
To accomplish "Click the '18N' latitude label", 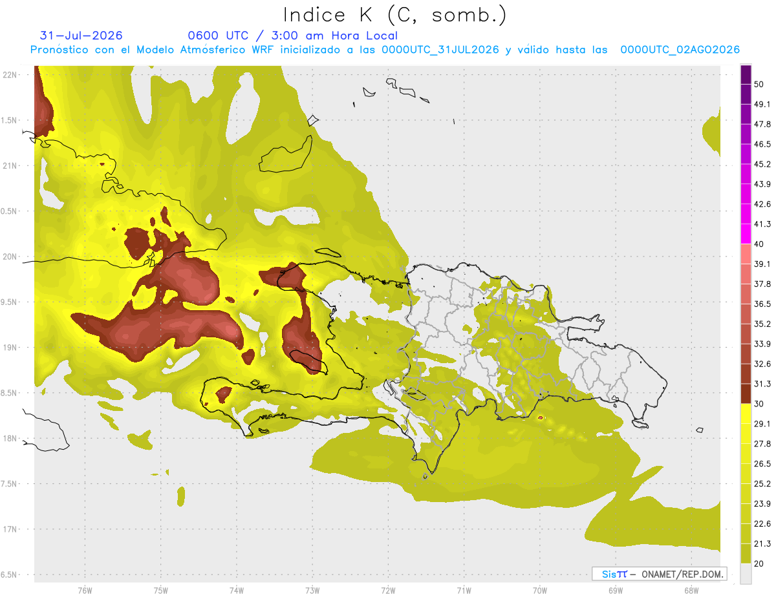I will point(10,439).
